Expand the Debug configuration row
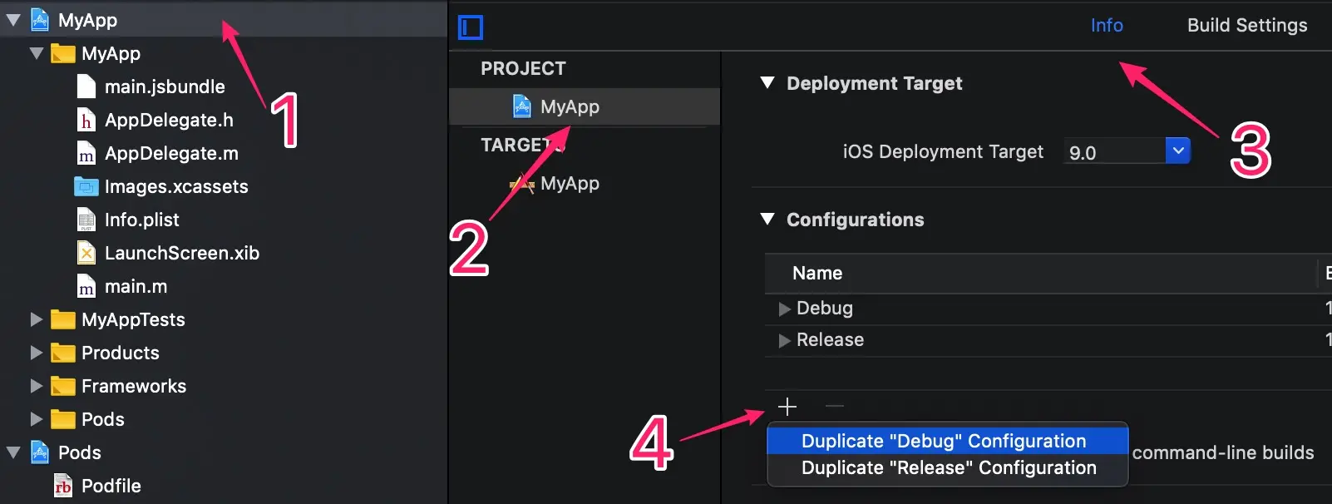Image resolution: width=1332 pixels, height=504 pixels. coord(784,309)
